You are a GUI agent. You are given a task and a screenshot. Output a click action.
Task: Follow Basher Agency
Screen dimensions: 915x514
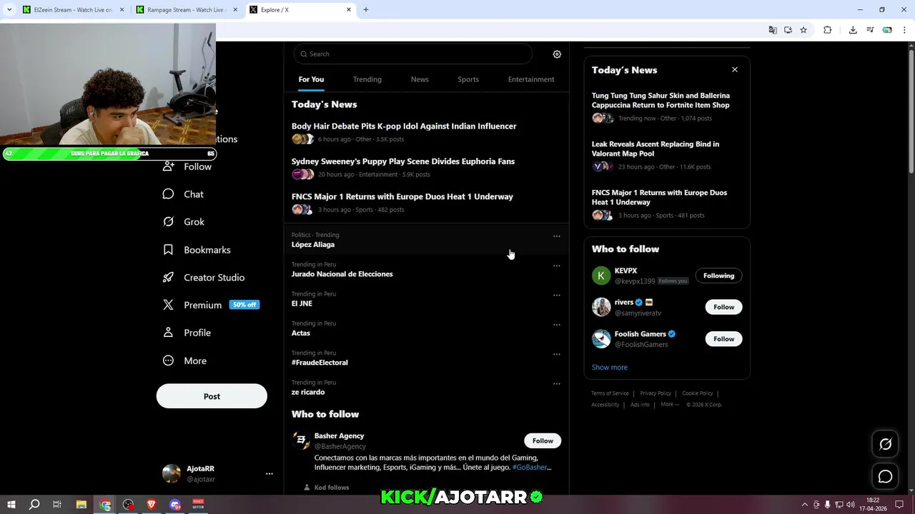point(543,440)
